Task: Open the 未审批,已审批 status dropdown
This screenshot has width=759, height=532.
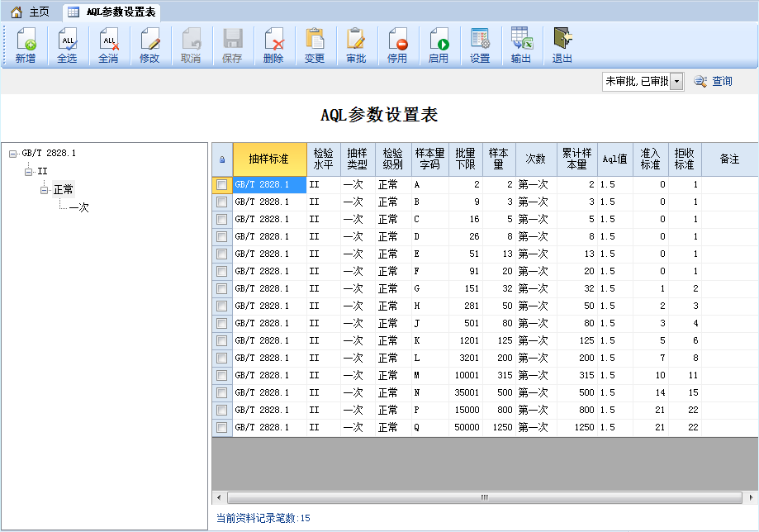Action: [x=677, y=81]
